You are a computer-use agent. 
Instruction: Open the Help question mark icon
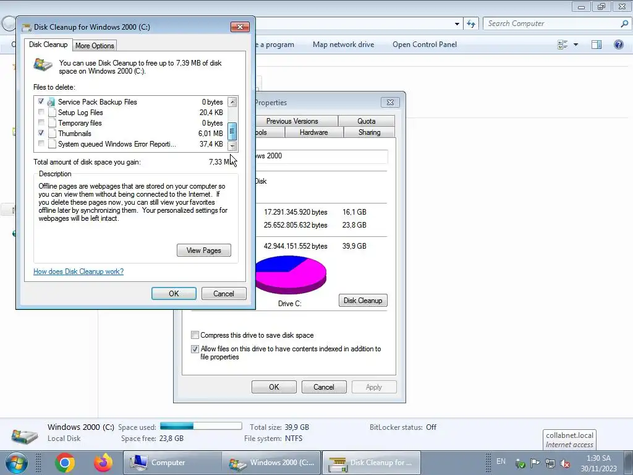point(618,45)
